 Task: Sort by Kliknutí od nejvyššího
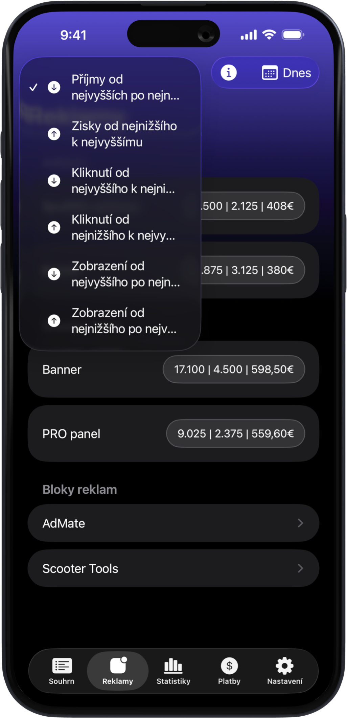pos(123,181)
